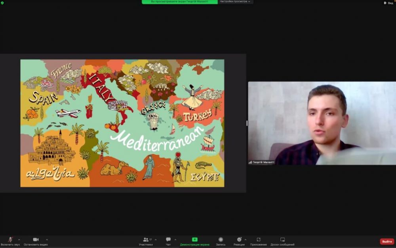
Task: Start recording with Запись button
Action: coord(221,240)
